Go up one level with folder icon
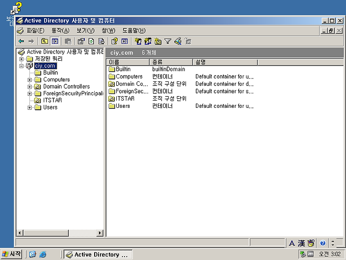 (45, 41)
